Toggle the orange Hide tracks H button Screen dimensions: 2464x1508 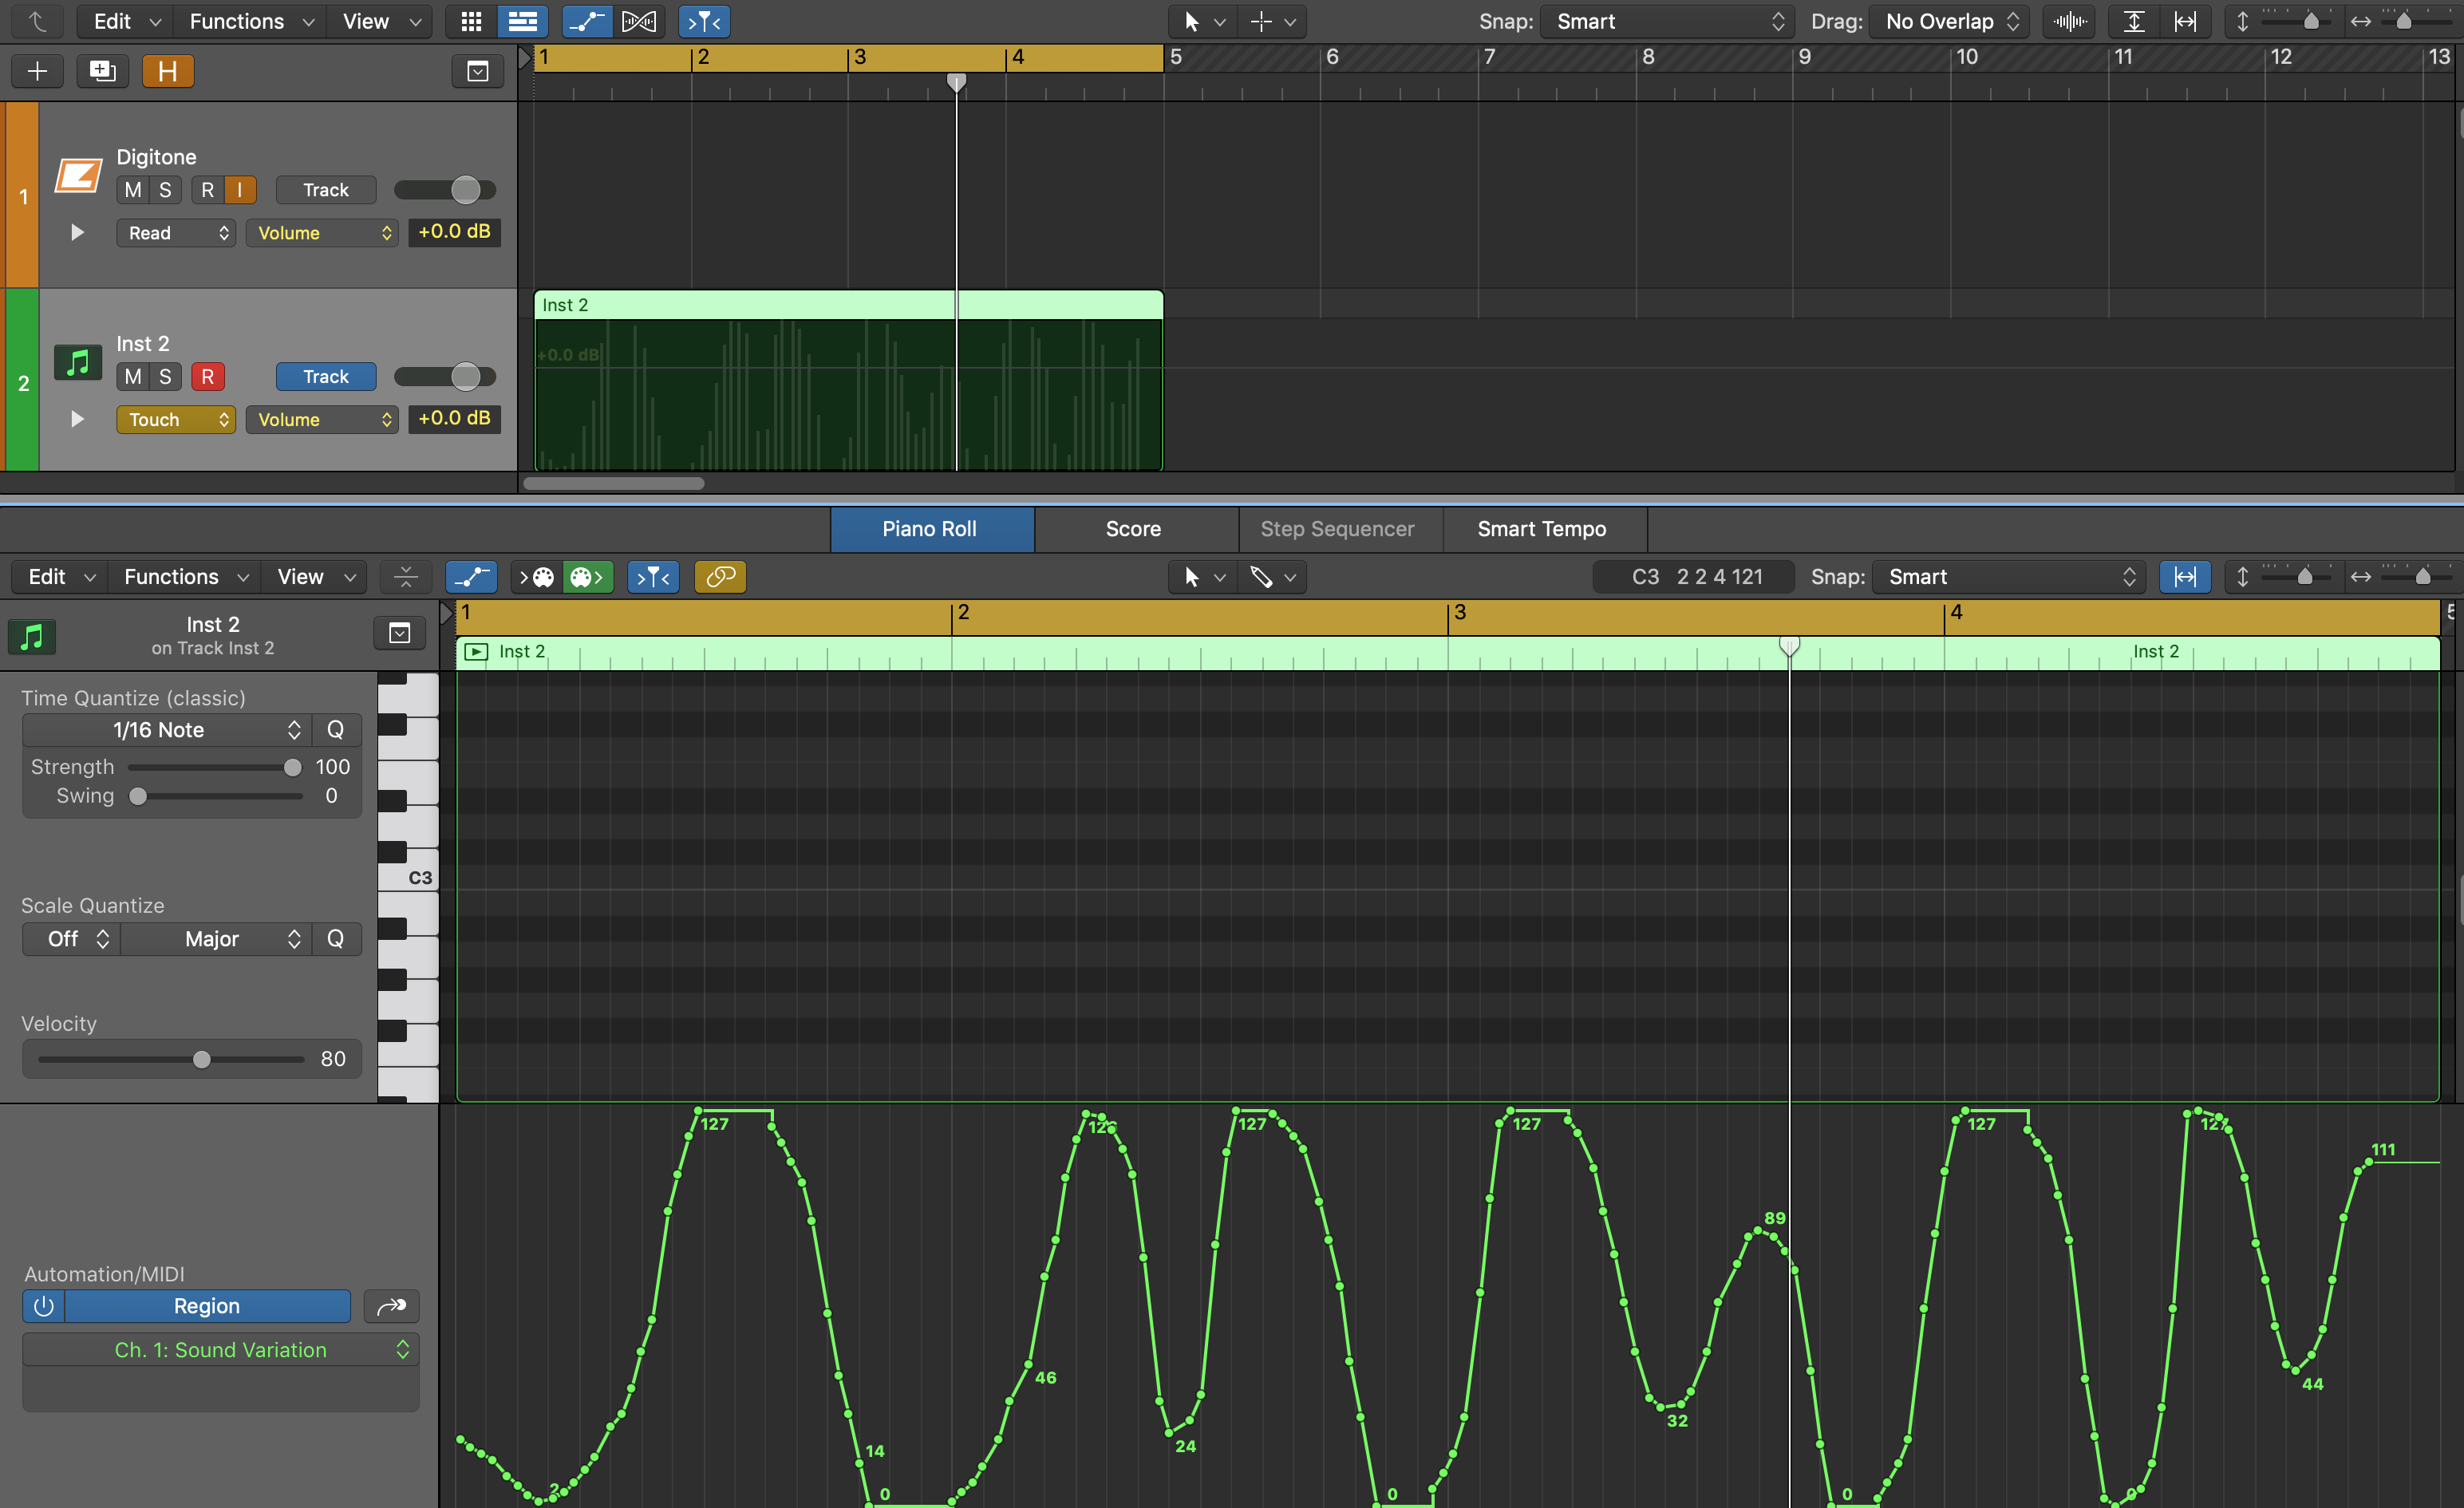click(x=167, y=71)
